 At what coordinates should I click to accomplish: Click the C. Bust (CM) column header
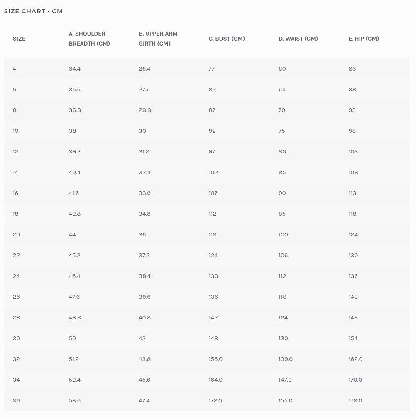pyautogui.click(x=227, y=39)
